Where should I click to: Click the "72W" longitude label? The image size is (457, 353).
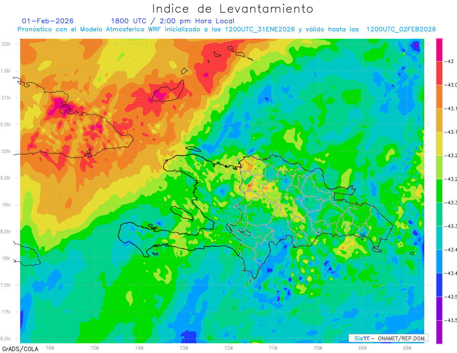click(x=228, y=348)
